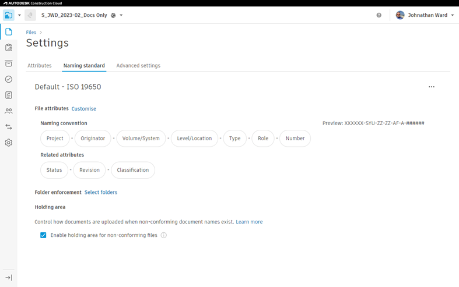Expand the user account dropdown arrow
Image resolution: width=459 pixels, height=287 pixels.
point(453,15)
